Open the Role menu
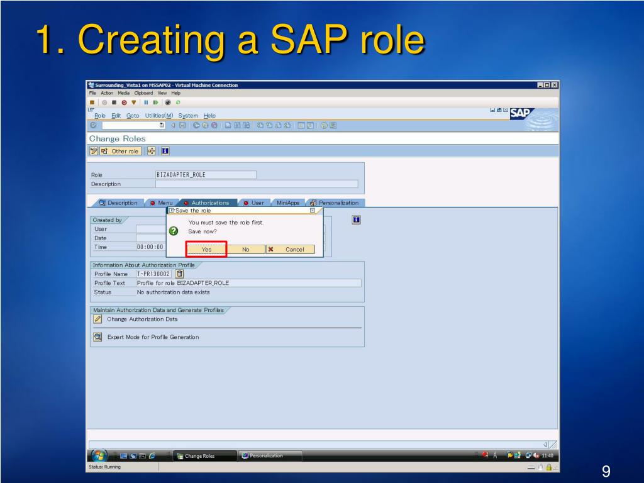 (x=100, y=116)
